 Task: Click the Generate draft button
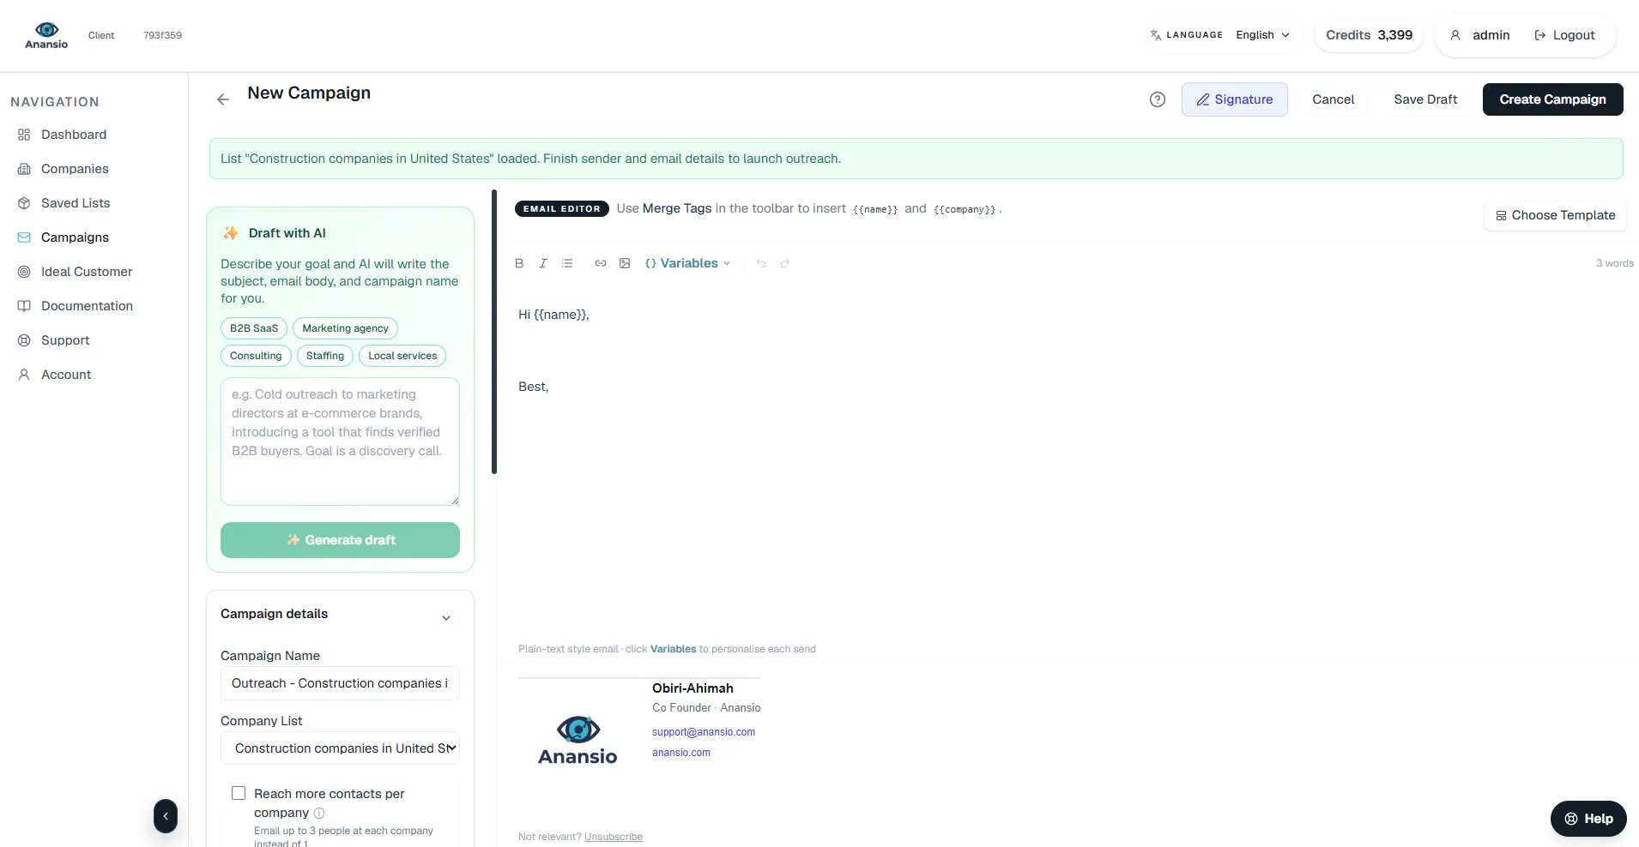[x=340, y=540]
